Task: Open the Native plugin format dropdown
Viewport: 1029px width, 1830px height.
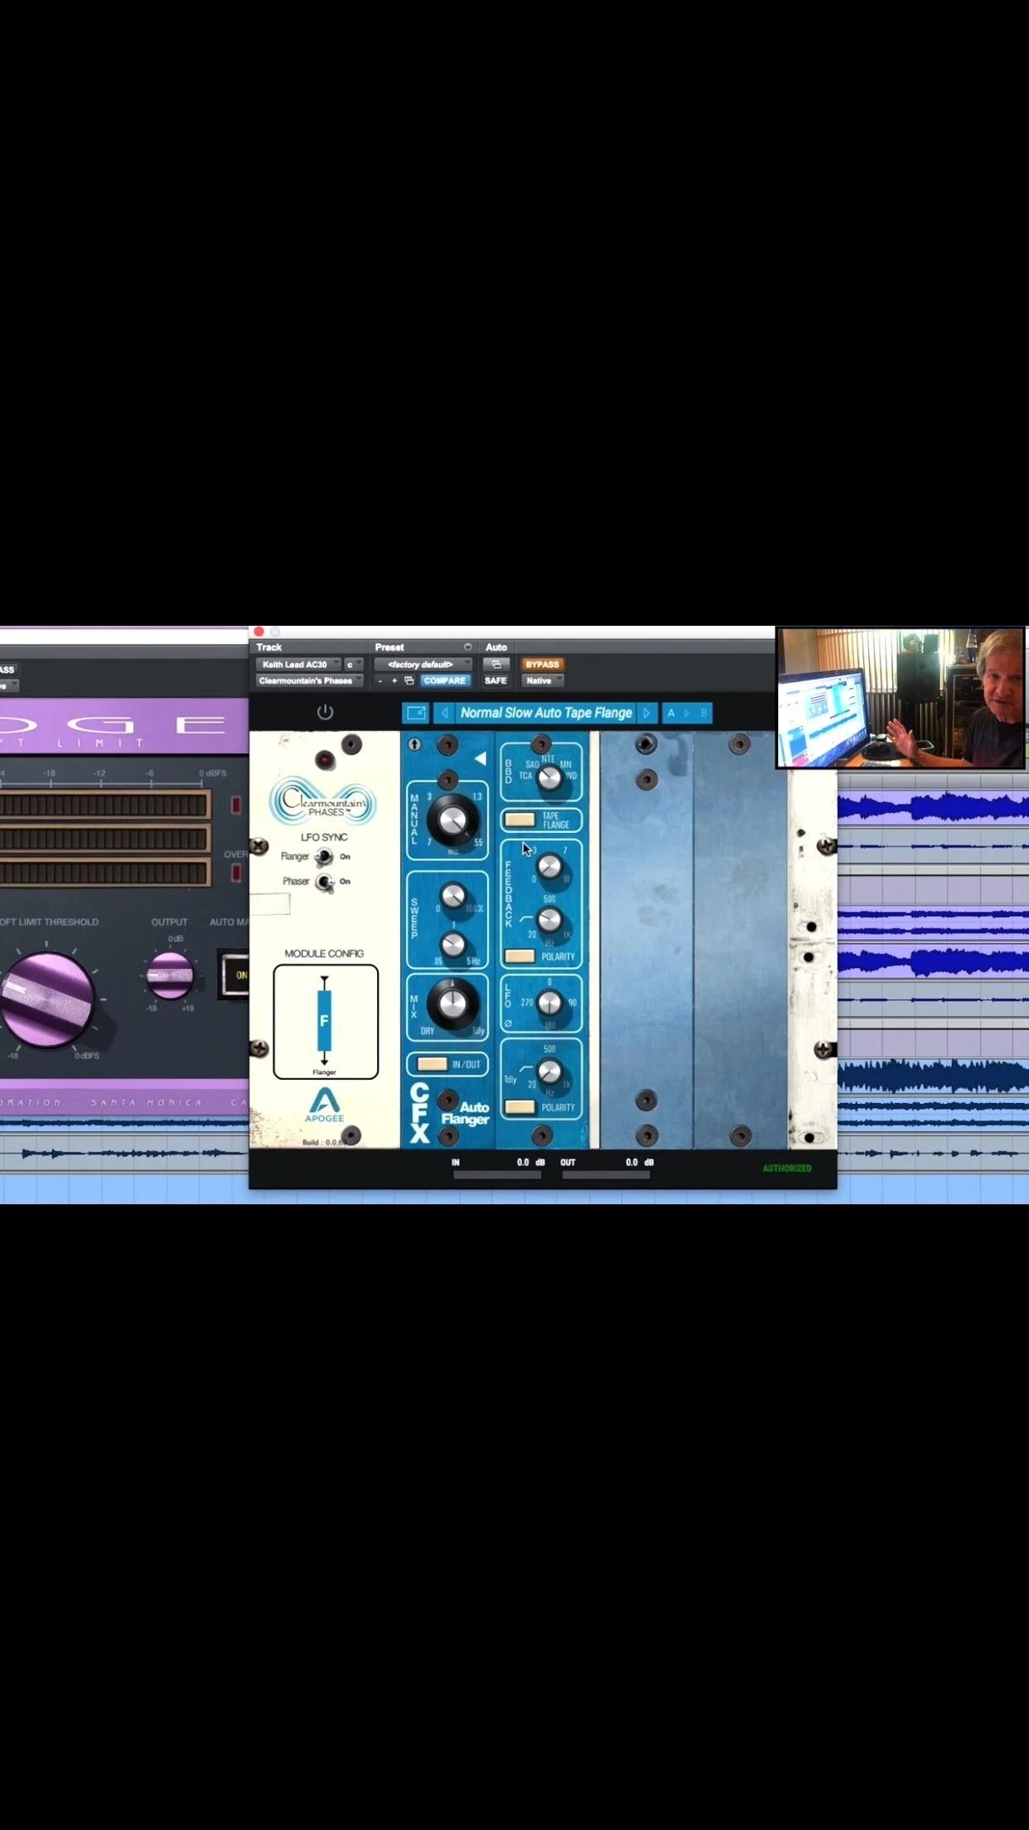Action: click(x=543, y=681)
